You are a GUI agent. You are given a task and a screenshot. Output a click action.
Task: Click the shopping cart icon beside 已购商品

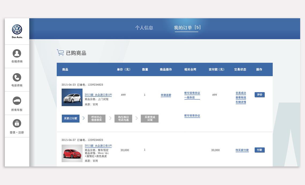pos(60,53)
